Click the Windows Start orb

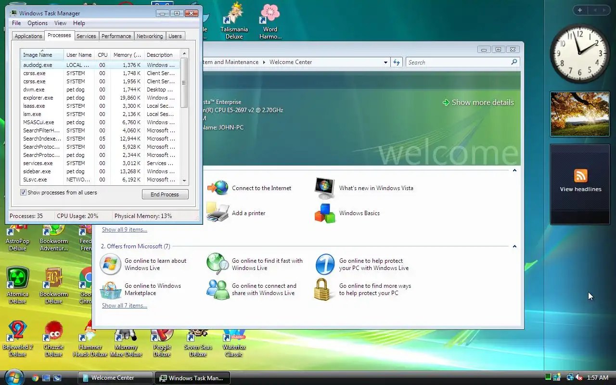point(14,377)
